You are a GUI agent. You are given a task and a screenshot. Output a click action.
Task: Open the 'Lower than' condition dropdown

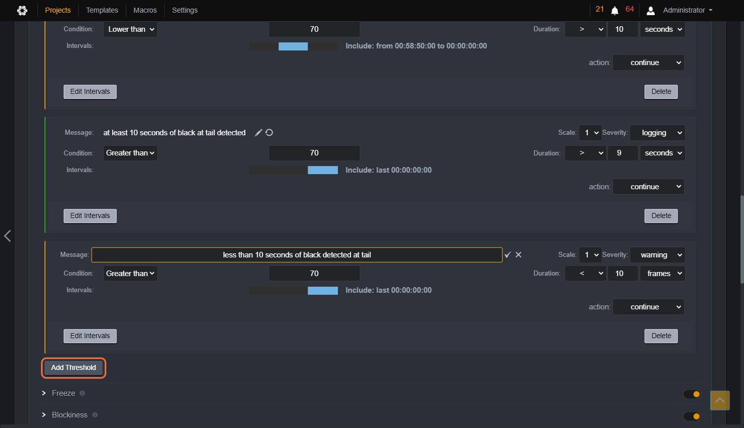click(x=130, y=29)
